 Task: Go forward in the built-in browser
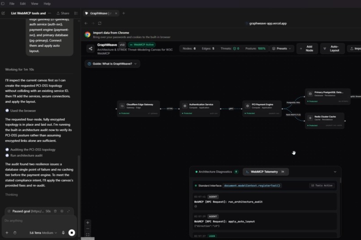click(x=93, y=23)
